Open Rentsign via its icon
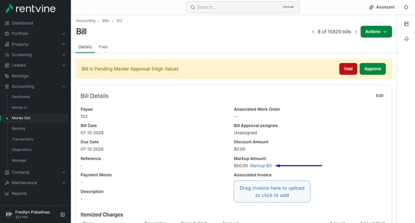 (7, 76)
